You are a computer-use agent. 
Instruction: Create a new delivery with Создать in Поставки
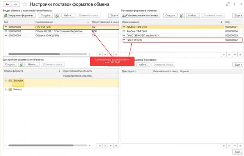point(170,16)
